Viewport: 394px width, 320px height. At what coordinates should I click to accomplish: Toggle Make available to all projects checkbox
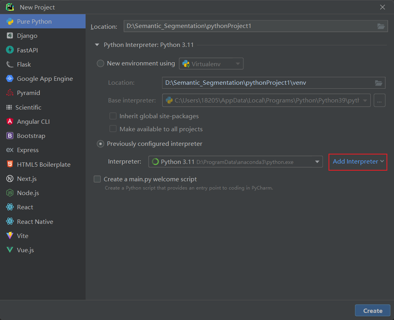click(x=113, y=129)
